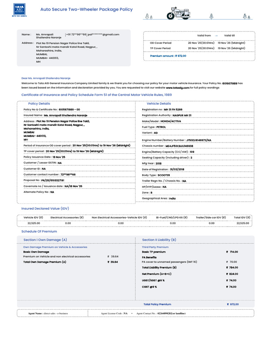The width and height of the screenshot is (271, 362).
Task: Click the Customer ID : NA row
Action: click(35, 169)
